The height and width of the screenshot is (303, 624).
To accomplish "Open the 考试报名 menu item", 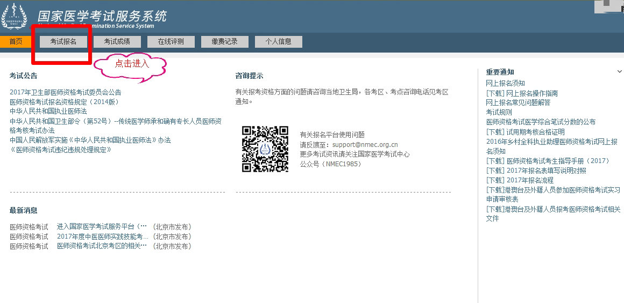I will 63,42.
